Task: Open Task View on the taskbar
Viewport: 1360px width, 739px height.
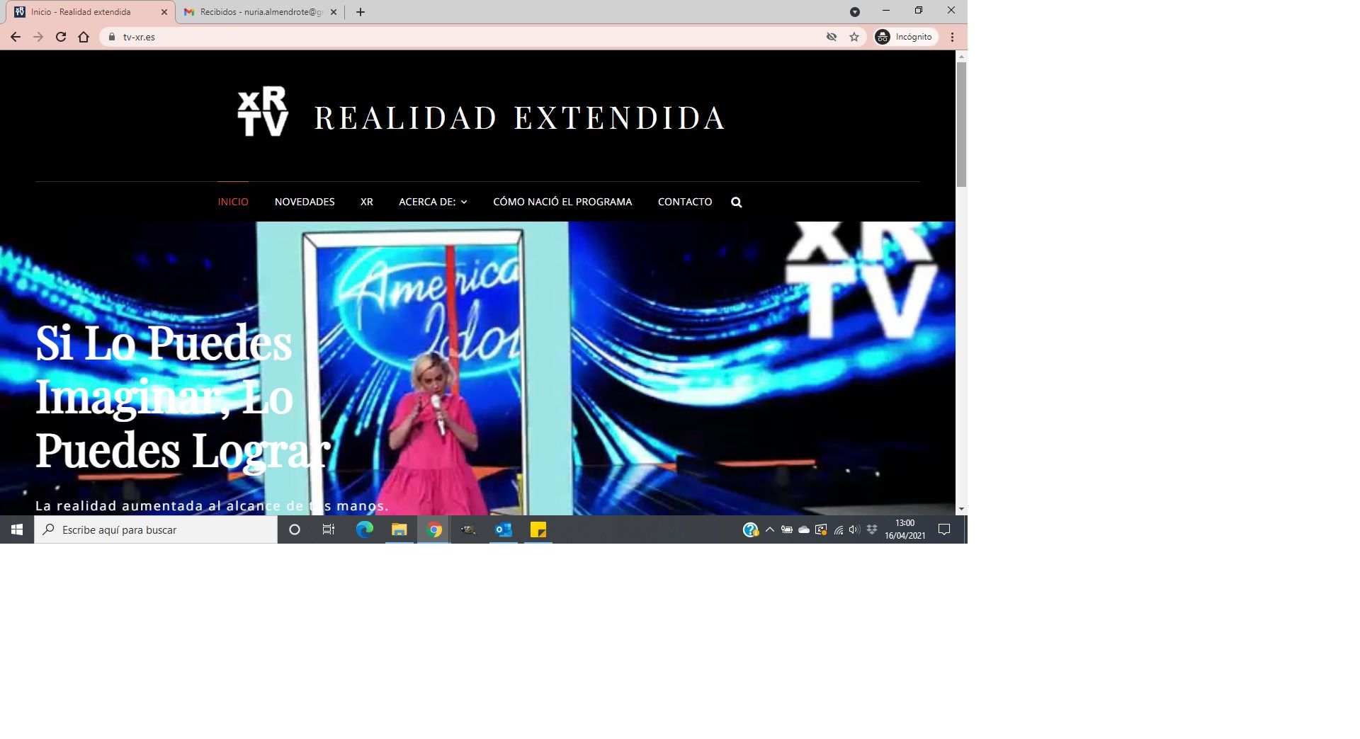Action: click(x=329, y=529)
